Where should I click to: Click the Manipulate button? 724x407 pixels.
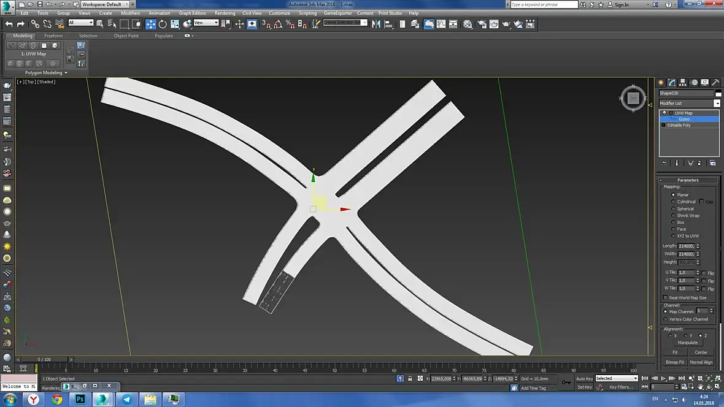688,343
